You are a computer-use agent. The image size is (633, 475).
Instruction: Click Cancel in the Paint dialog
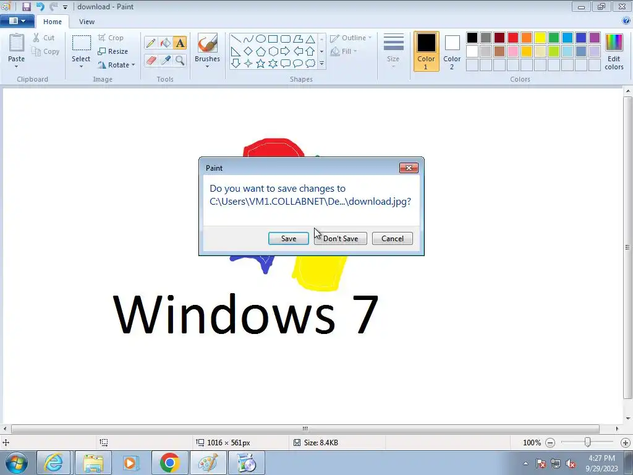click(393, 238)
